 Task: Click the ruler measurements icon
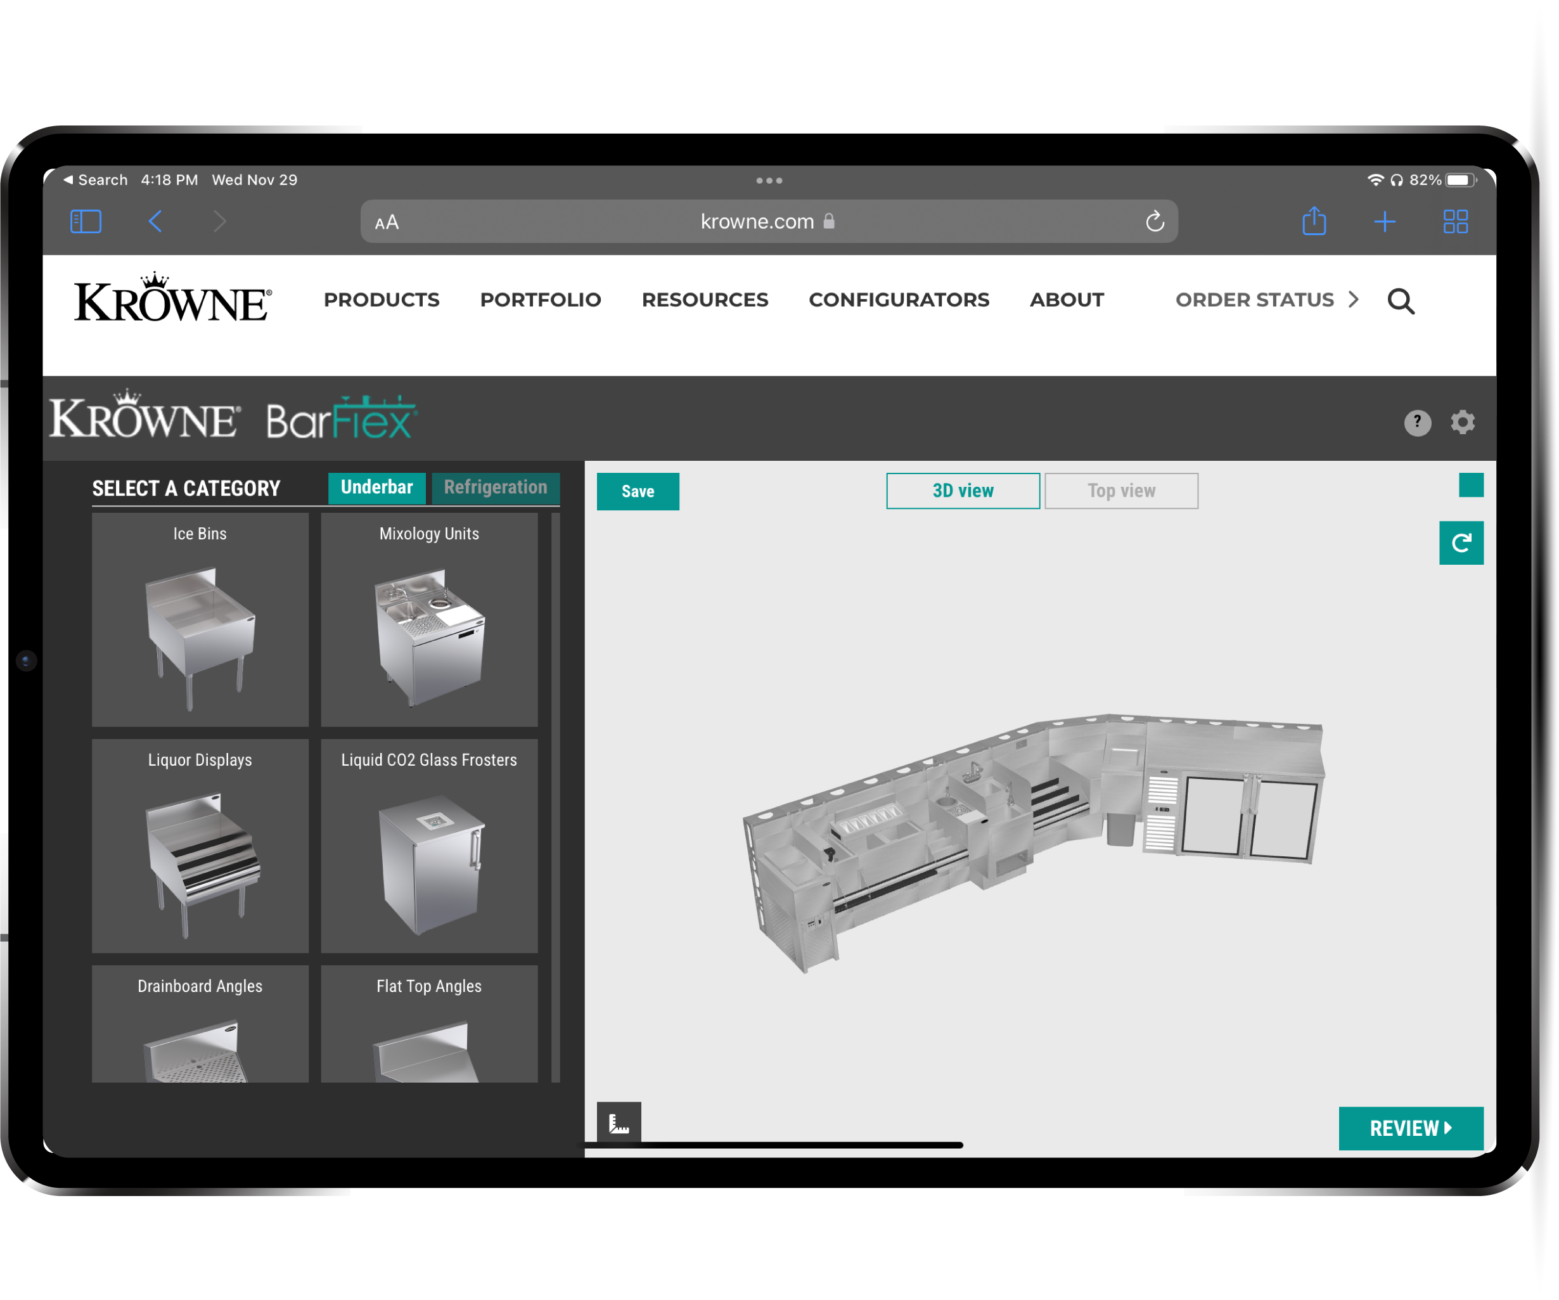(619, 1123)
